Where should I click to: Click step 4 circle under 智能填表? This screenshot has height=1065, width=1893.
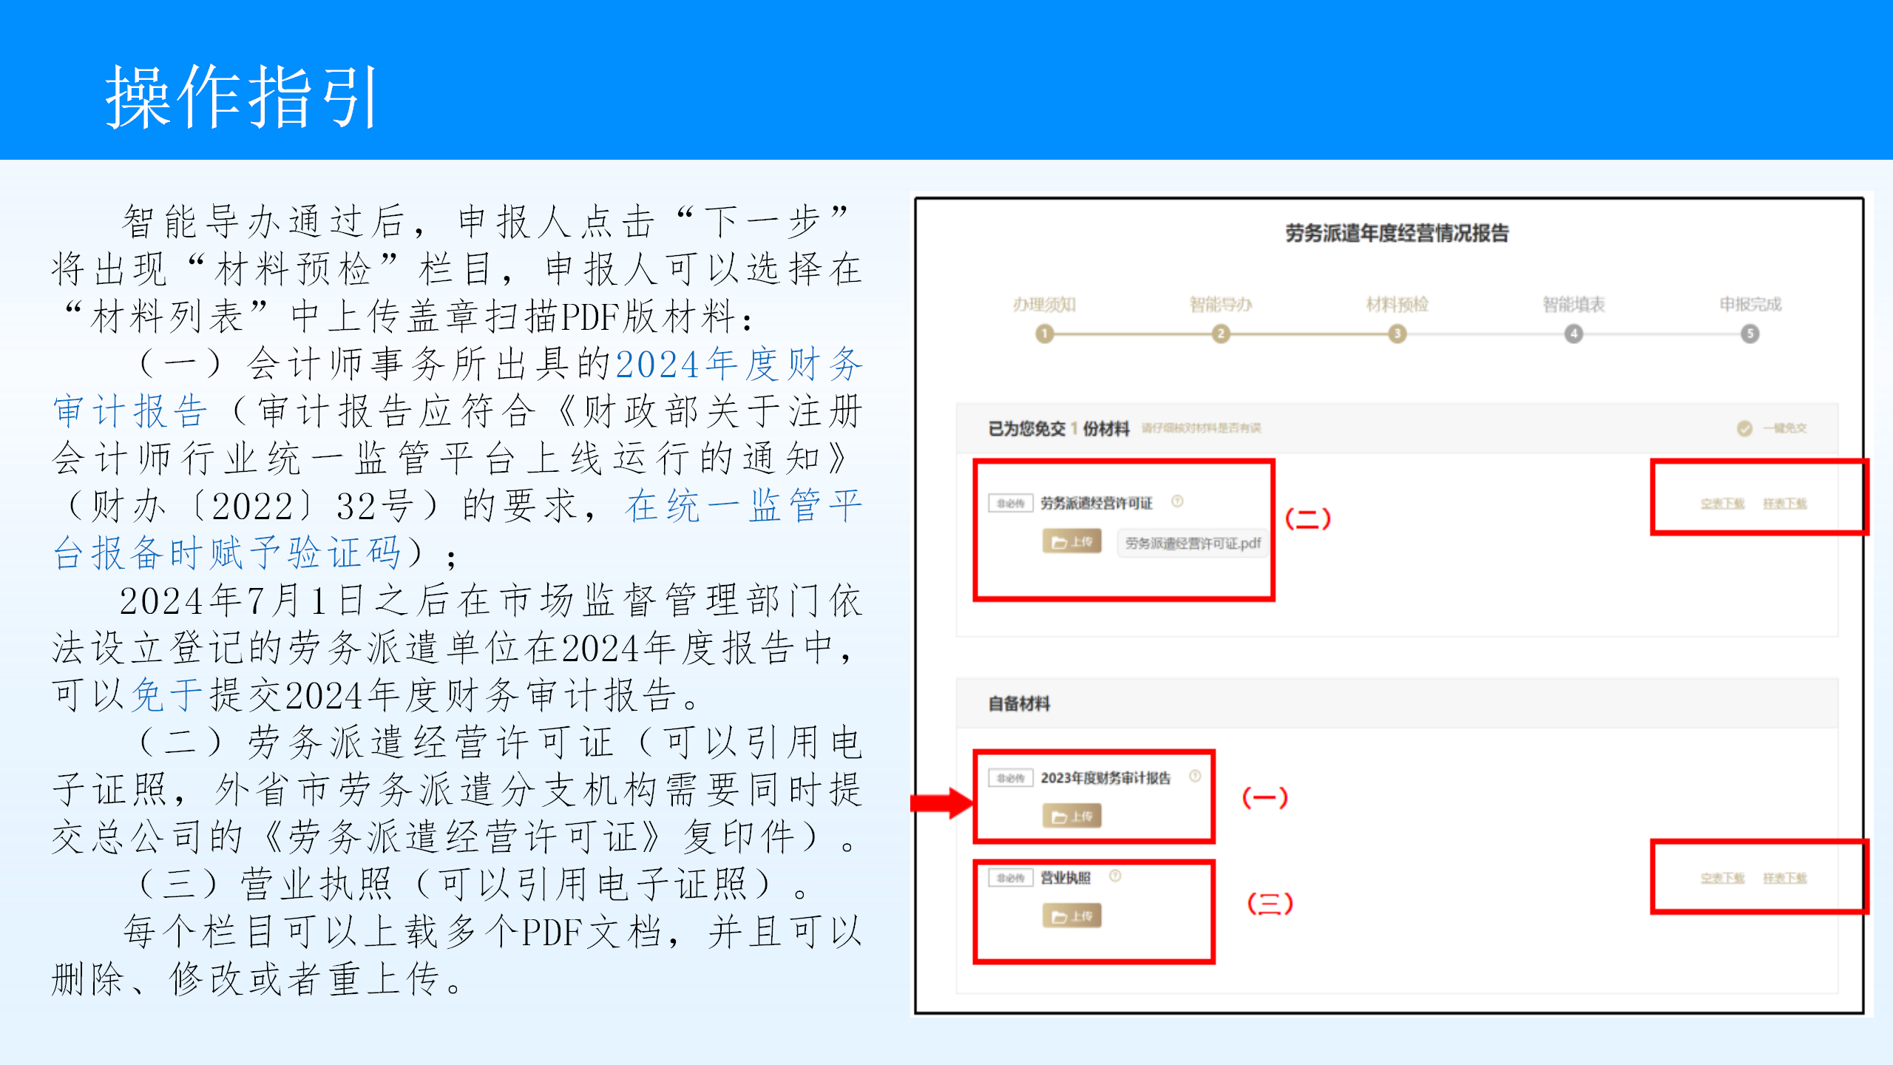(x=1574, y=334)
